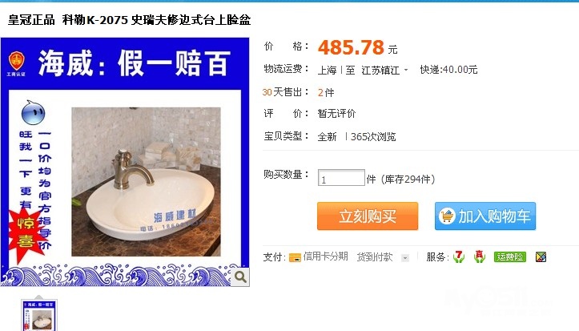Click 立刻购买 buy now button
Image resolution: width=579 pixels, height=331 pixels.
pos(368,216)
